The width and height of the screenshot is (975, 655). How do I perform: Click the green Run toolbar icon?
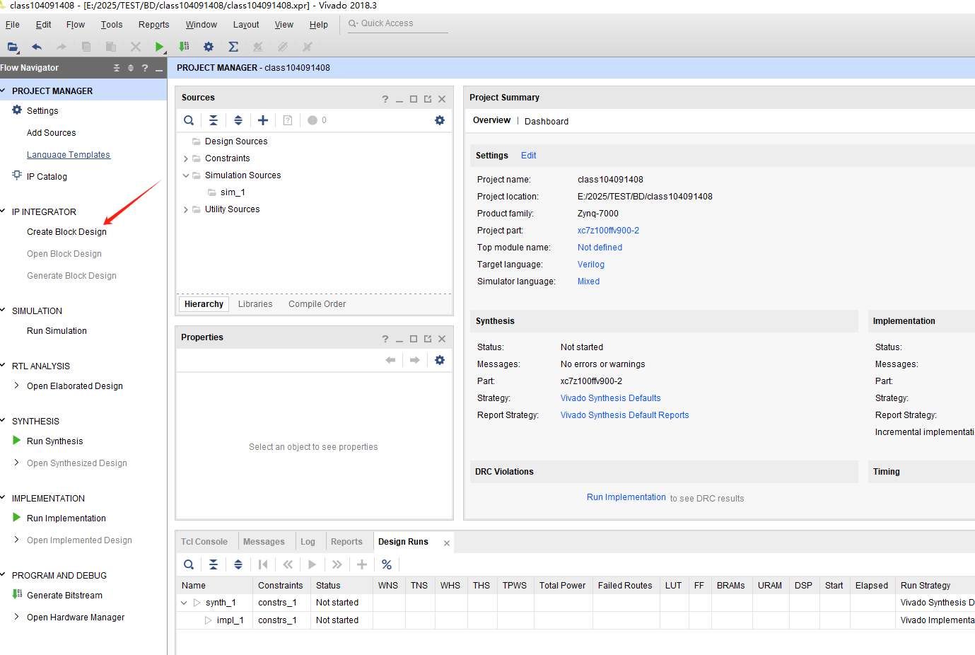159,47
